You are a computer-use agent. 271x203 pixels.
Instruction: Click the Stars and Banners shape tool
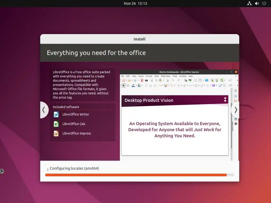208,85
